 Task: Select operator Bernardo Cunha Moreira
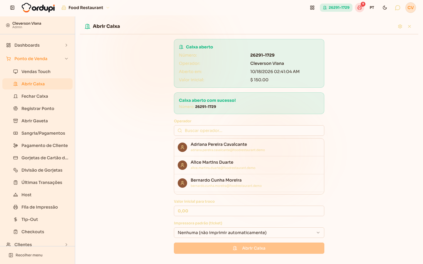click(x=249, y=183)
